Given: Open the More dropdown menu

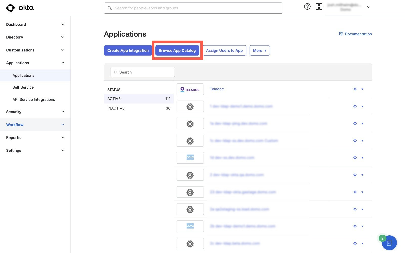Looking at the screenshot, I should 259,50.
